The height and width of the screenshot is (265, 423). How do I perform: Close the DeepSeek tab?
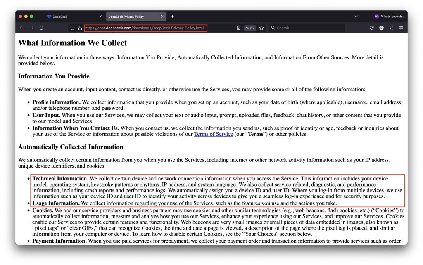101,17
